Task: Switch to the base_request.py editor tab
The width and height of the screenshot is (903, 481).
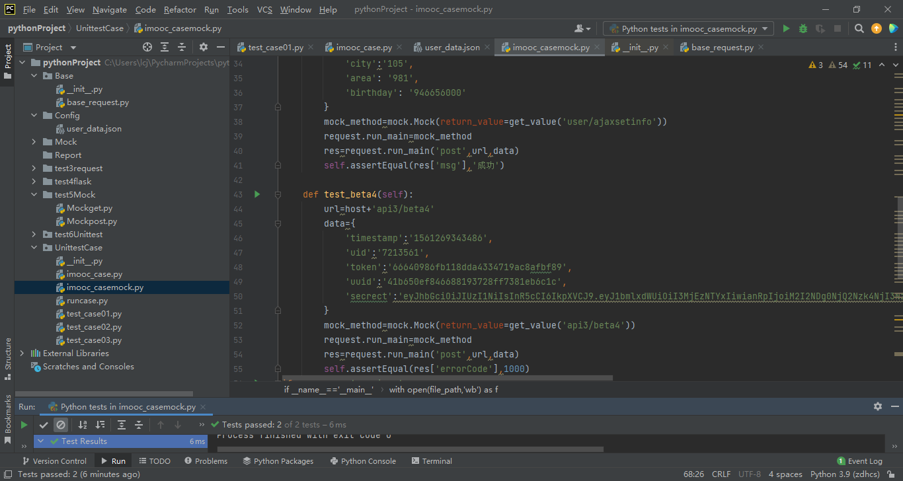Action: [722, 47]
